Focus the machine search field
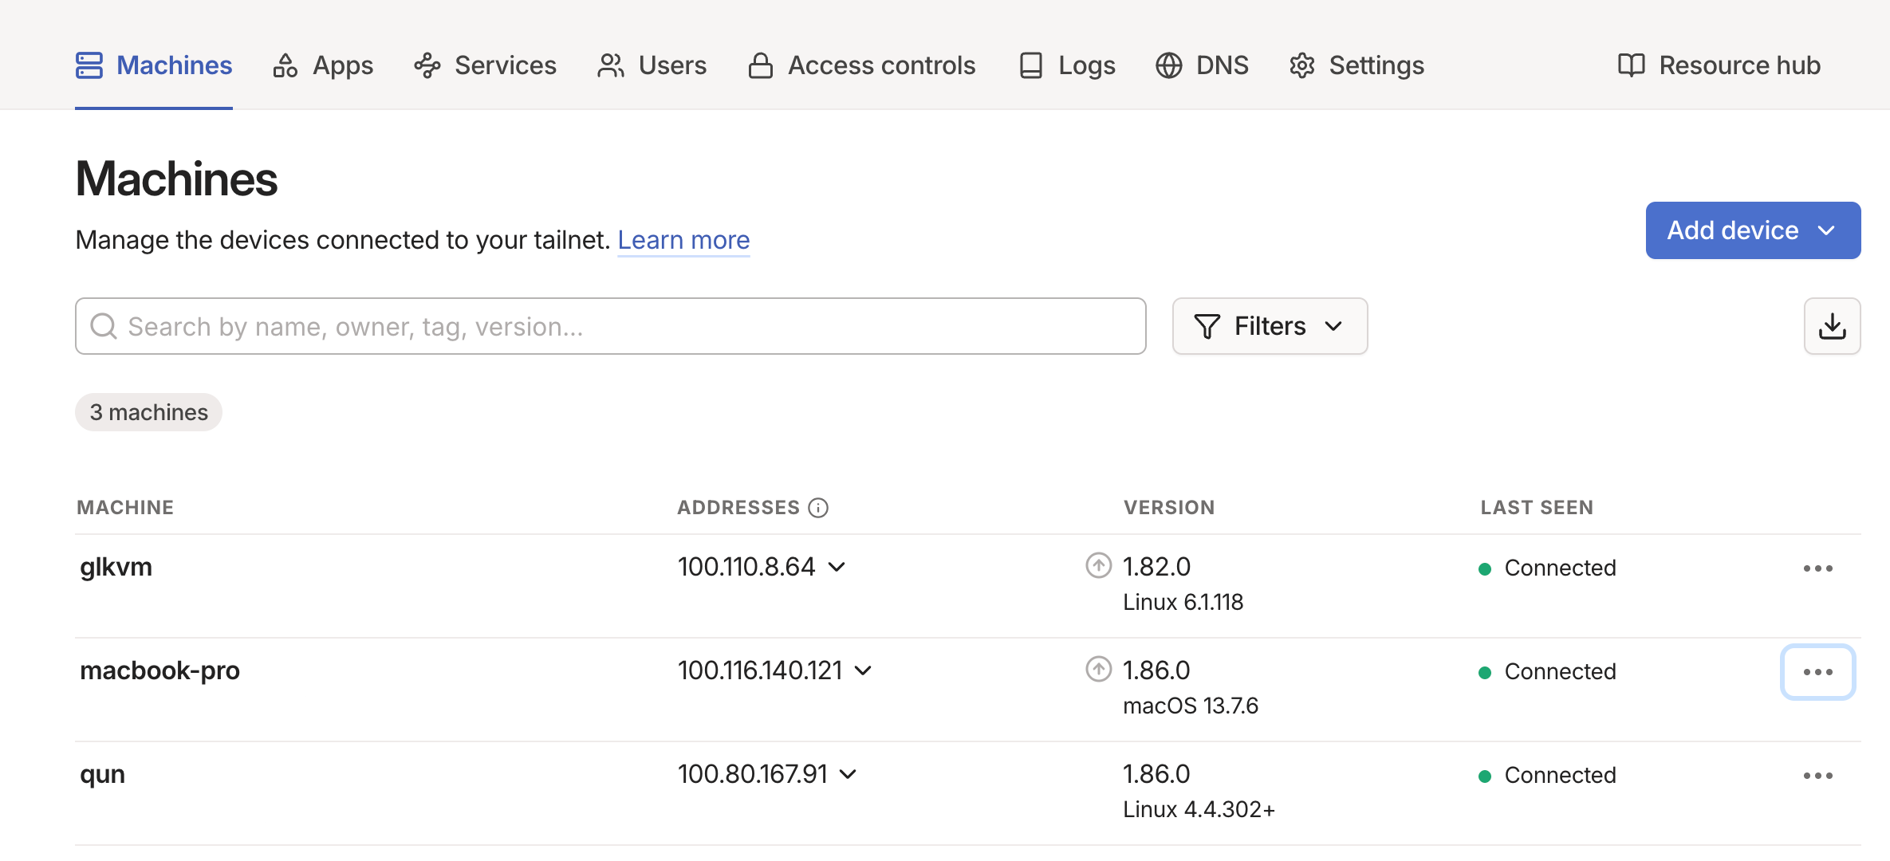This screenshot has width=1890, height=861. pyautogui.click(x=610, y=326)
